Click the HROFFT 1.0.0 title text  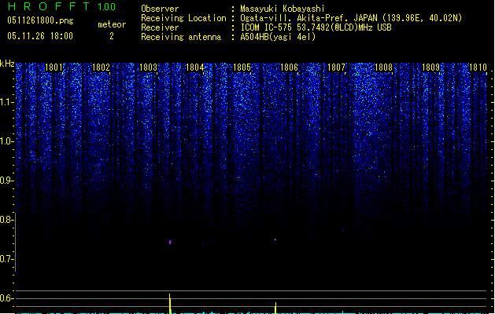click(62, 6)
